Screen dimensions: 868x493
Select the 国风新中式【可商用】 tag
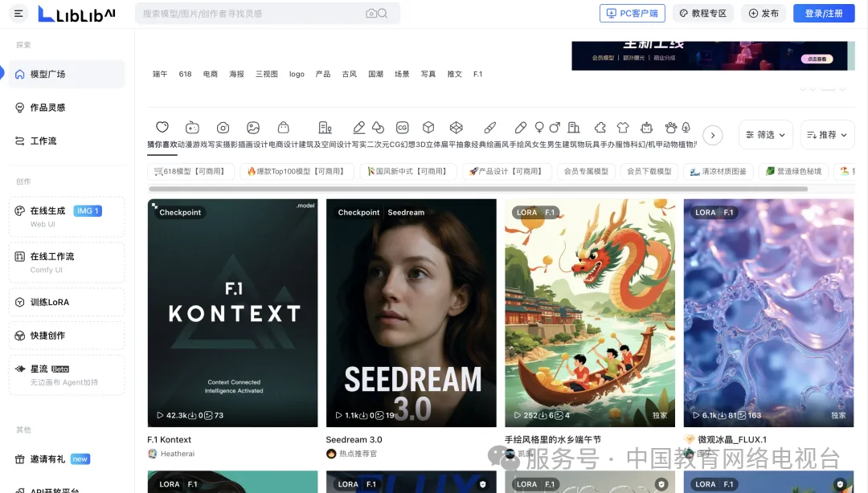pos(408,172)
